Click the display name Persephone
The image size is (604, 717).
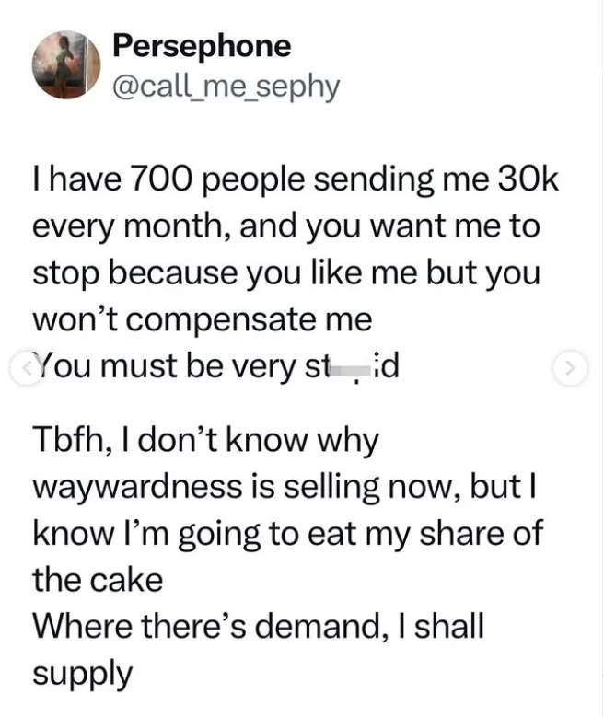click(200, 46)
